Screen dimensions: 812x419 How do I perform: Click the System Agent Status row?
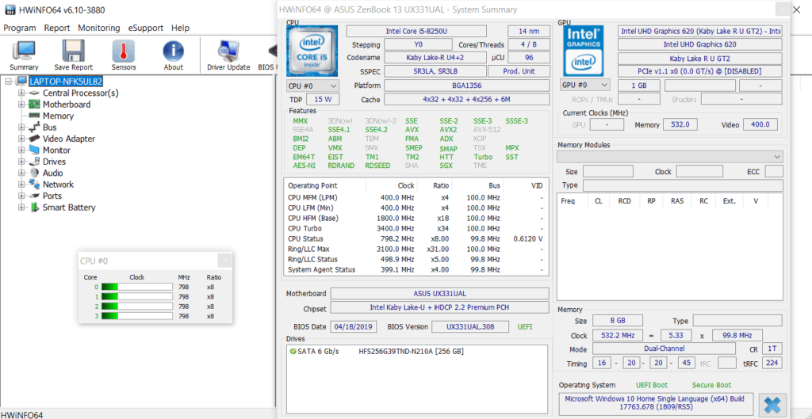click(x=416, y=269)
